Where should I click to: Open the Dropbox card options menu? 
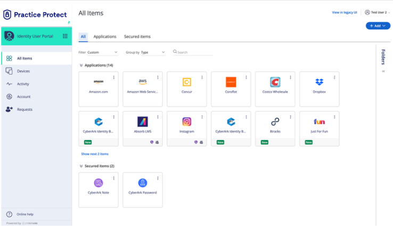click(x=334, y=77)
